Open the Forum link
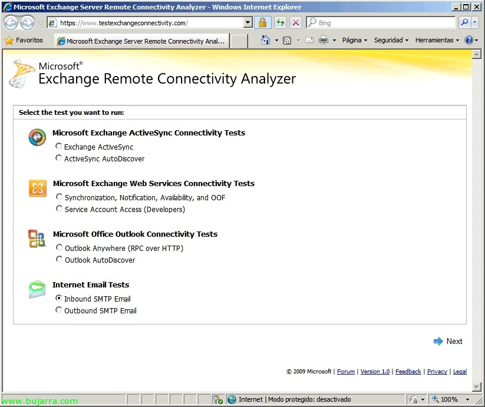The image size is (485, 407). 346,372
